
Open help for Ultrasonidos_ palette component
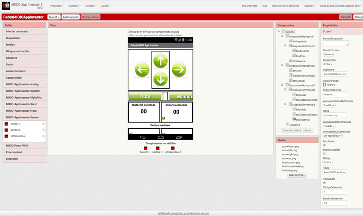point(43,136)
